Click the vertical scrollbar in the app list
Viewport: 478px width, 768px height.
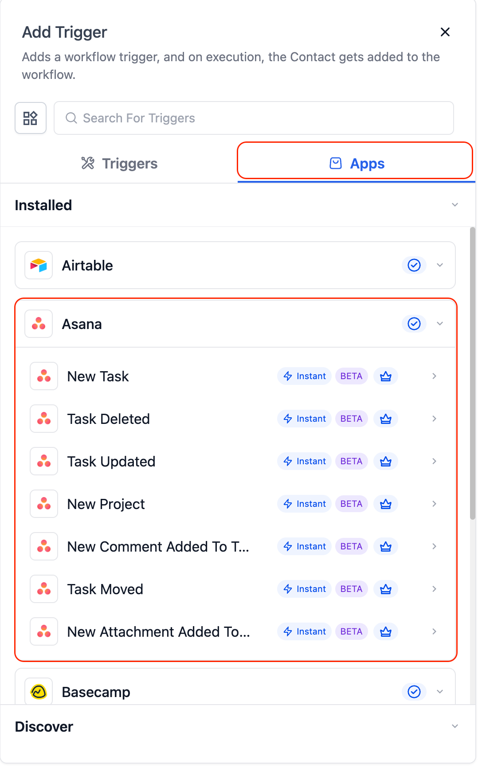pos(473,372)
